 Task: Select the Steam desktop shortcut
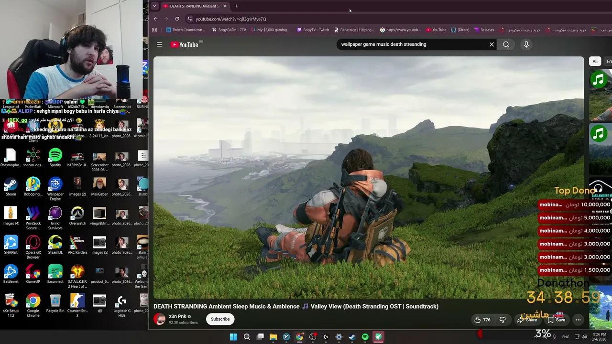point(11,187)
